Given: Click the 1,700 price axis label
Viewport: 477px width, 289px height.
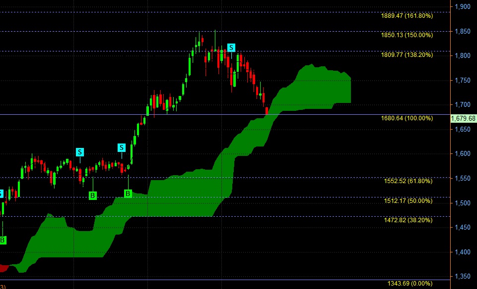Looking at the screenshot, I should pos(463,104).
